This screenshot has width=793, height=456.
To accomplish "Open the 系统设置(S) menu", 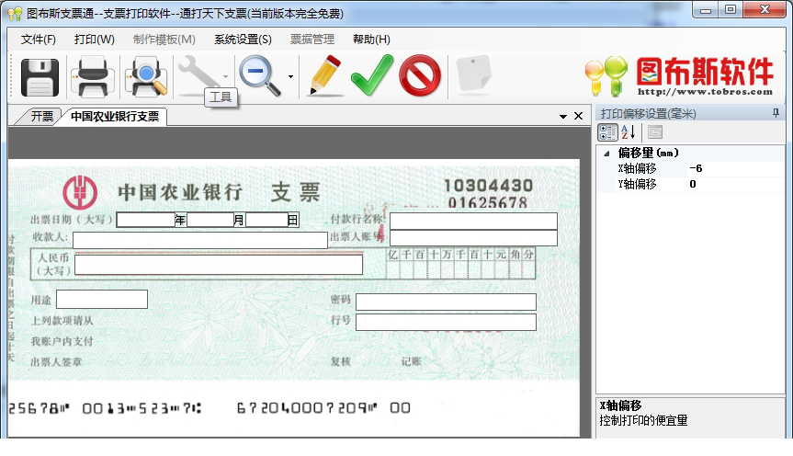I will point(243,40).
